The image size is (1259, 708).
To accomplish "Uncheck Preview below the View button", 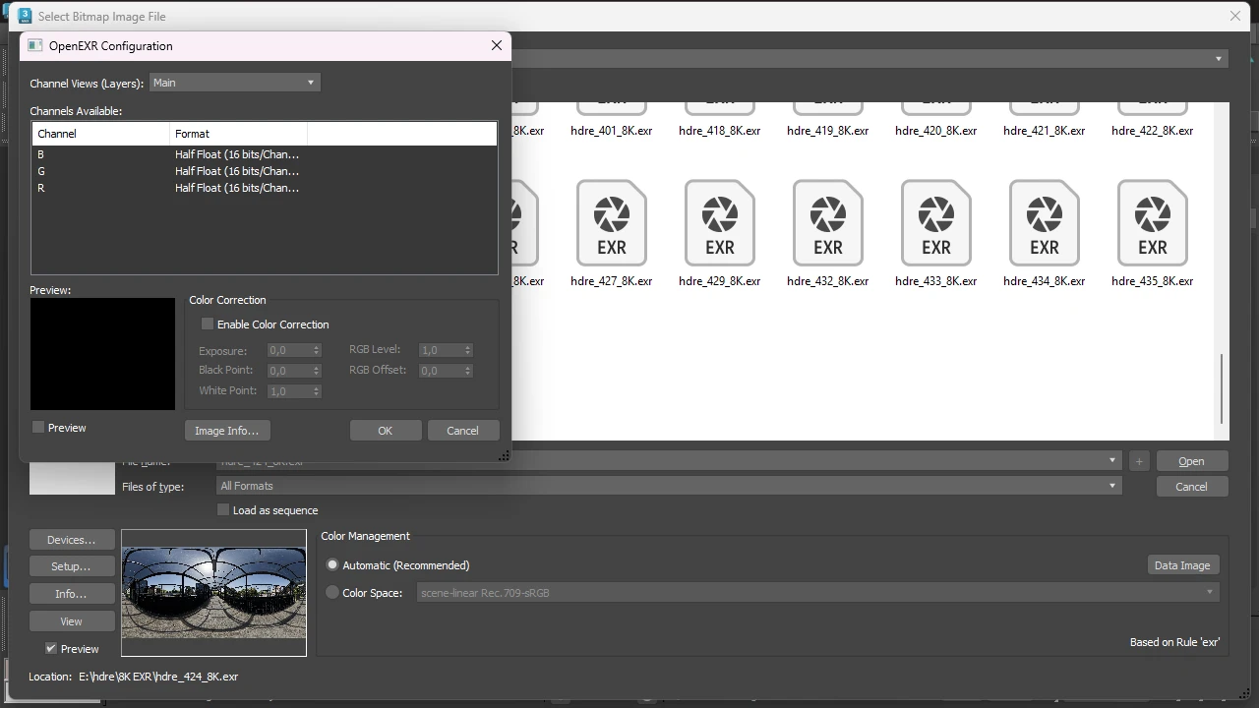I will click(x=51, y=648).
